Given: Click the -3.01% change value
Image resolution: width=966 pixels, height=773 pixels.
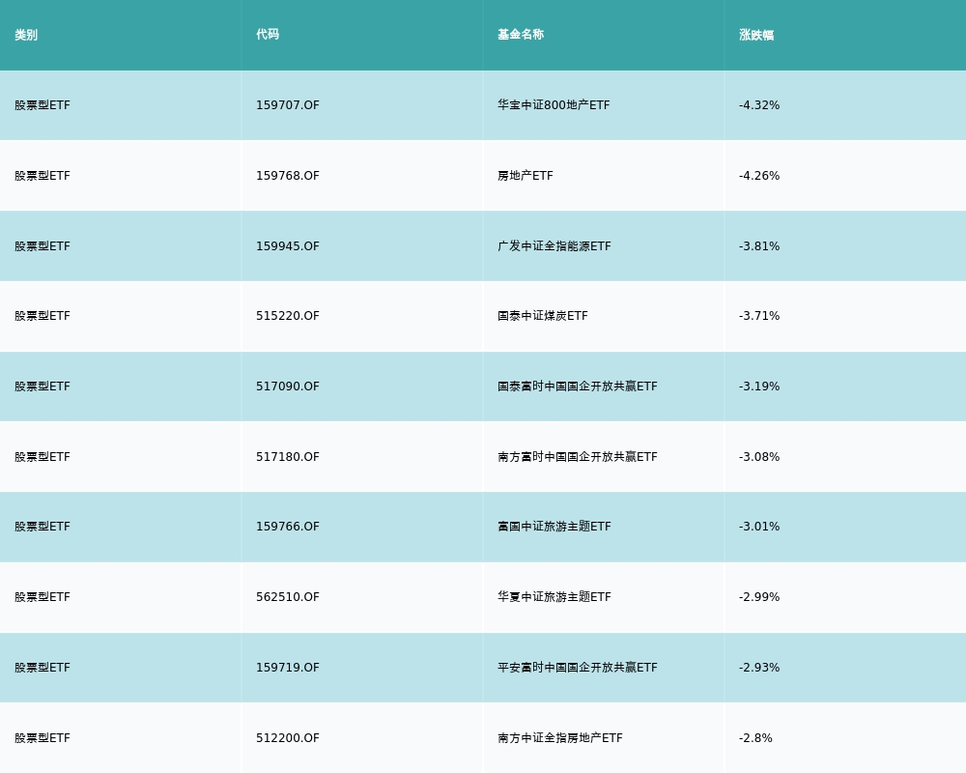Looking at the screenshot, I should click(x=759, y=527).
